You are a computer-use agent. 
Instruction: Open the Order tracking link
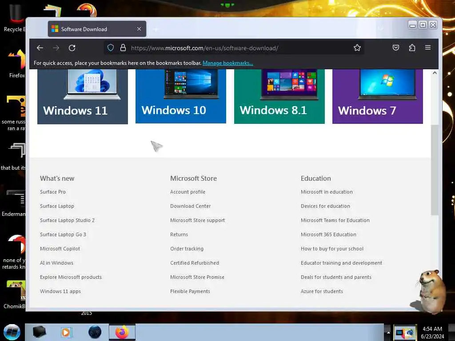click(187, 249)
